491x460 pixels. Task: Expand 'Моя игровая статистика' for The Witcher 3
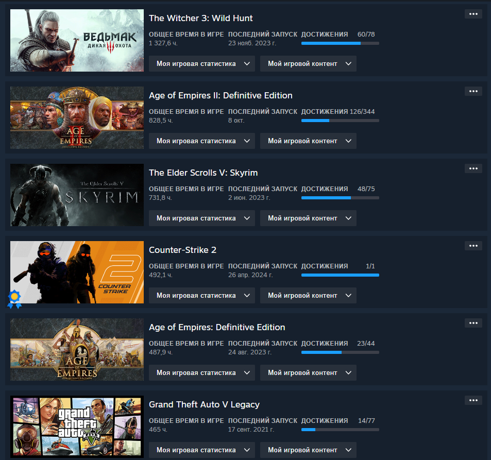[x=201, y=63]
